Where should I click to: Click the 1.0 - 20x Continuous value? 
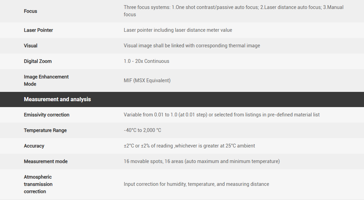[147, 61]
